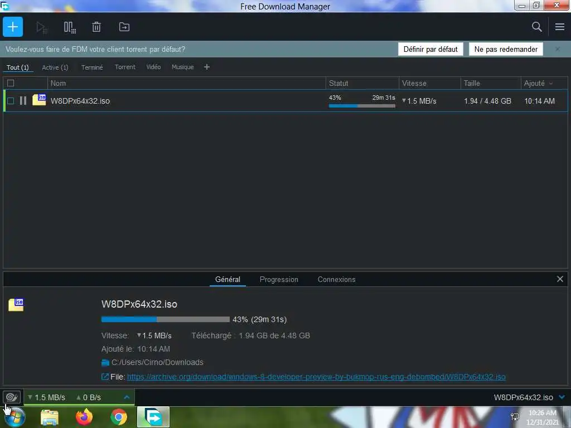Viewport: 571px width, 428px height.
Task: Open the Vidéo filter tab
Action: click(x=153, y=67)
